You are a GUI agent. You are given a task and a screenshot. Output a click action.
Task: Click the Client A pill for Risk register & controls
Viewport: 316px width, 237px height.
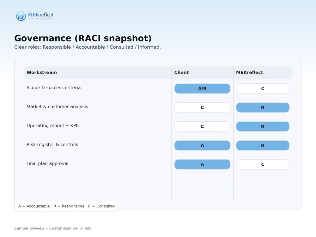point(202,145)
